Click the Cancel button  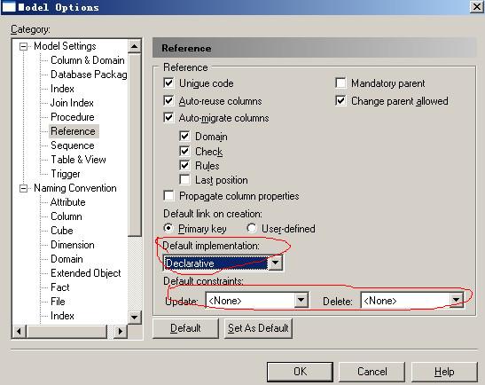(x=372, y=372)
